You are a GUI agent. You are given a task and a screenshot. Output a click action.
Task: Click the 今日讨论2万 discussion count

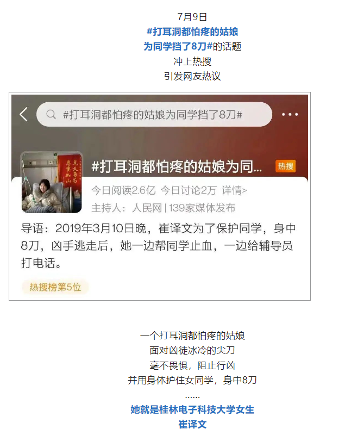(x=189, y=190)
